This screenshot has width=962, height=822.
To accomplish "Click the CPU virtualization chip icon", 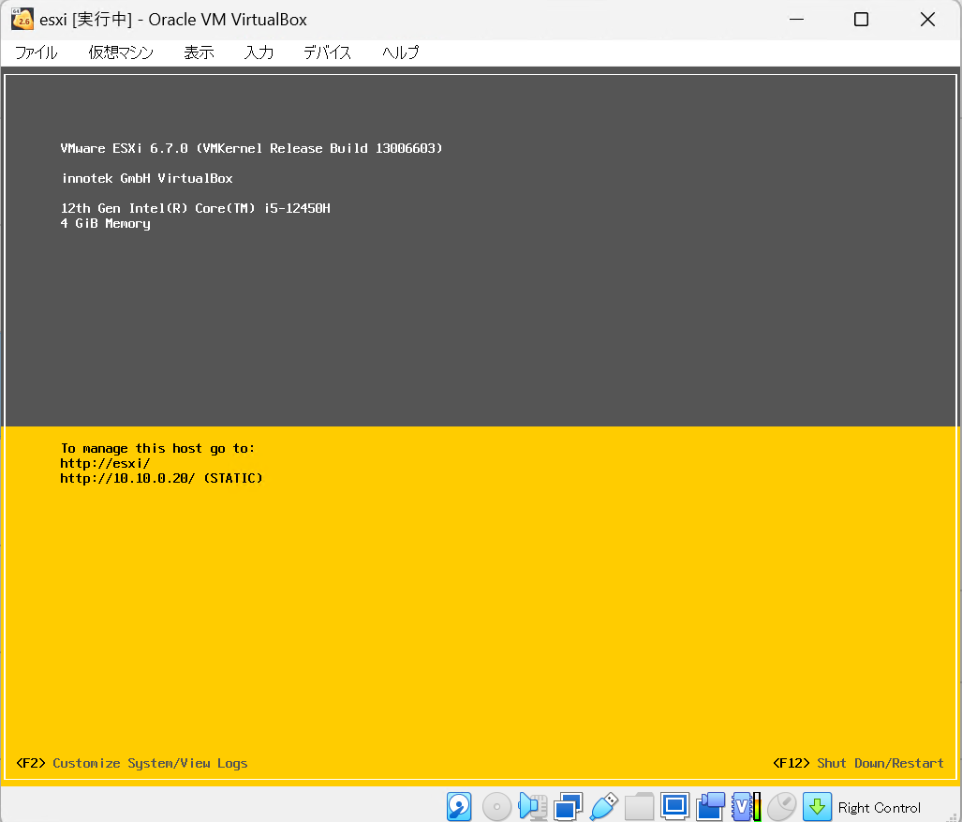I will [x=746, y=807].
